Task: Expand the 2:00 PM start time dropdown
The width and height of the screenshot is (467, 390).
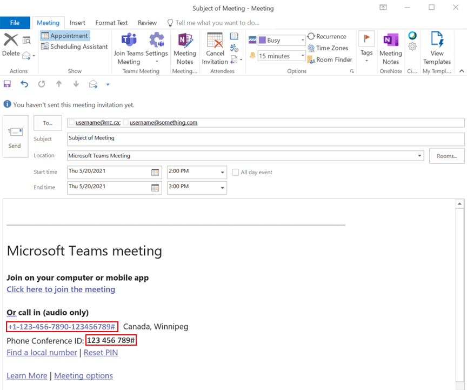Action: (x=222, y=173)
